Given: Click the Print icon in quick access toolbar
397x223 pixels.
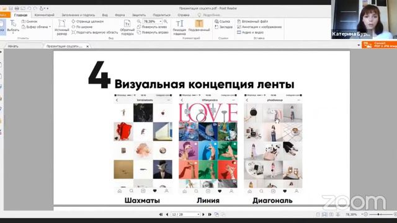Looking at the screenshot, I should pos(17,9).
